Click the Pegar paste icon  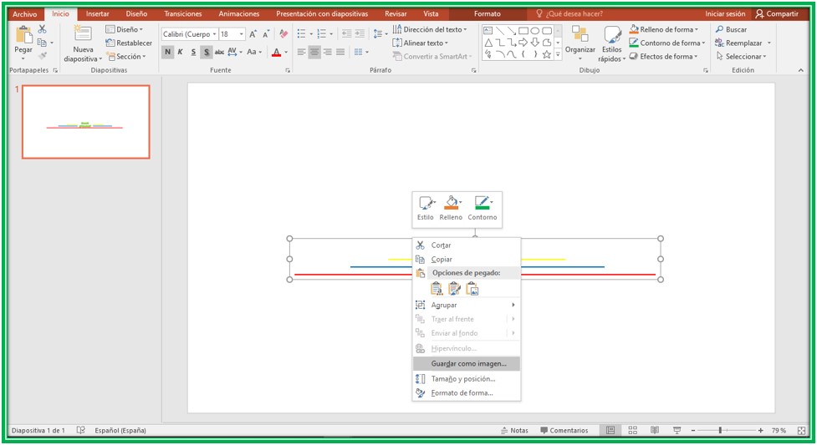(x=23, y=35)
